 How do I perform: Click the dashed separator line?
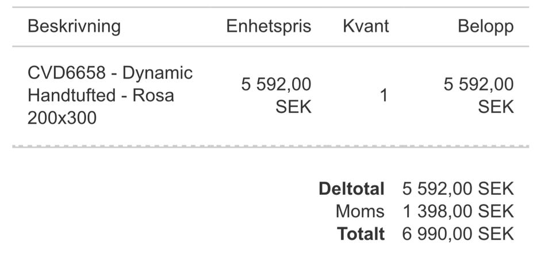click(x=270, y=147)
